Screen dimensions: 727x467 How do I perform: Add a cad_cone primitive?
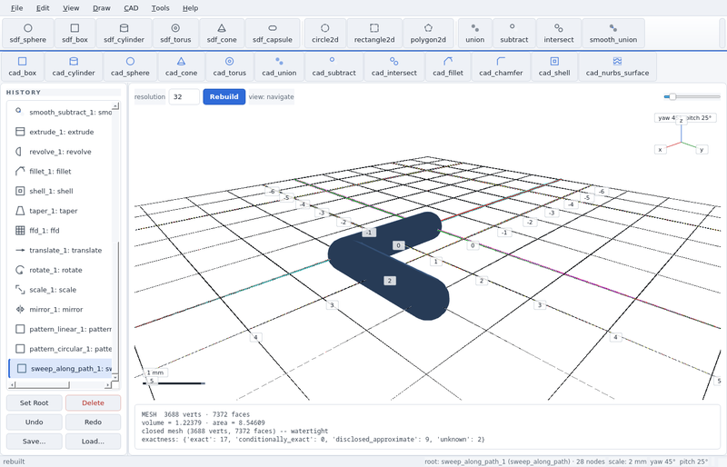[x=181, y=67]
